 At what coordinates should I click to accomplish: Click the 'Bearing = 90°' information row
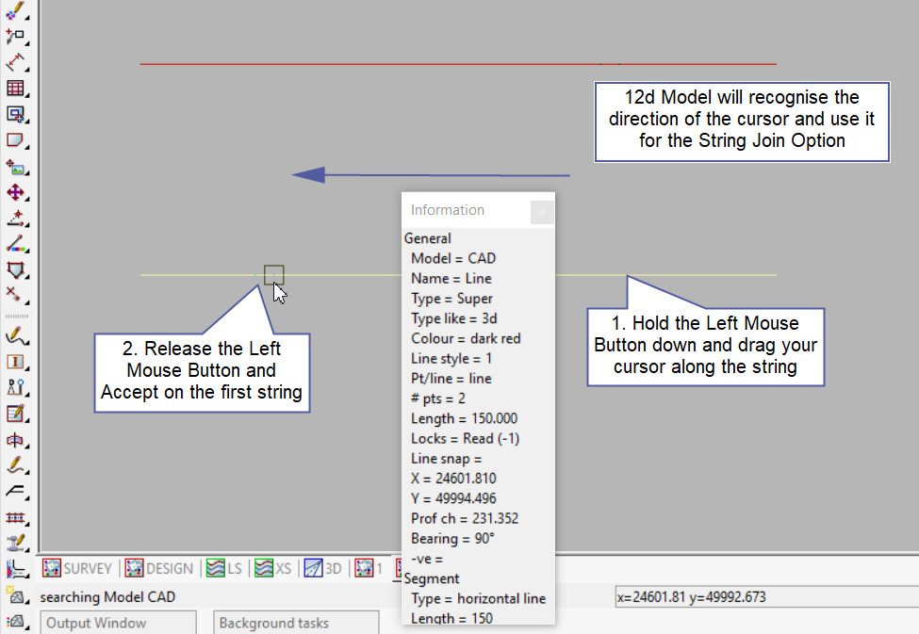452,539
